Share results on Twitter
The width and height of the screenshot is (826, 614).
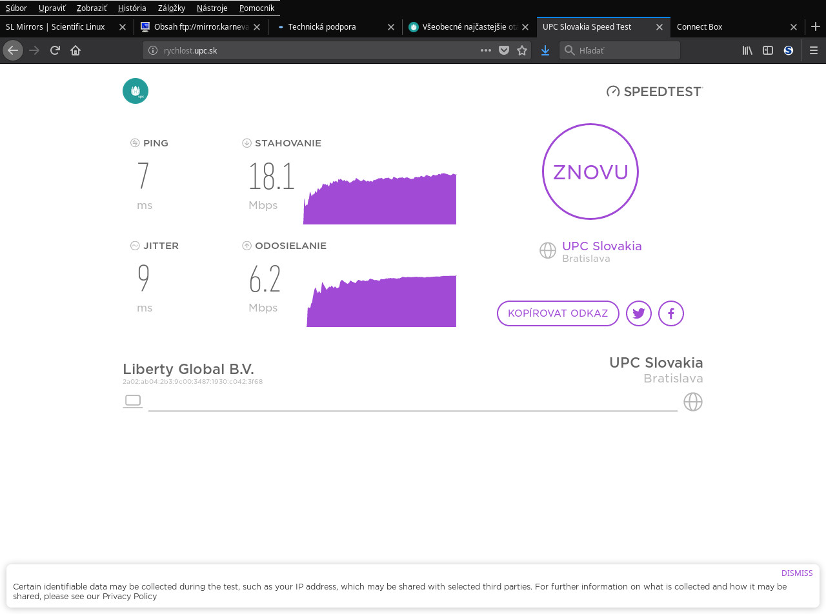(639, 313)
